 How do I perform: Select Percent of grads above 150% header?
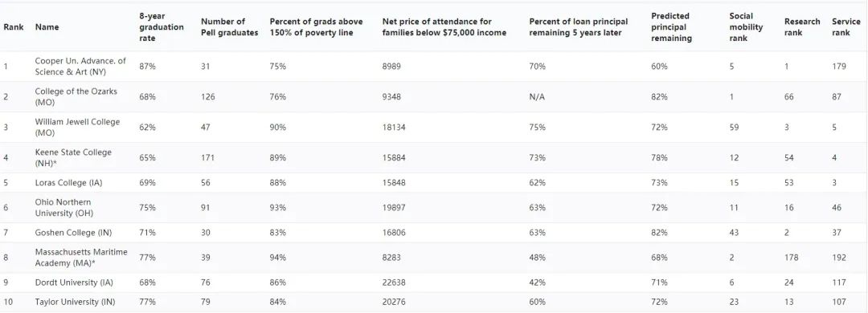[316, 27]
